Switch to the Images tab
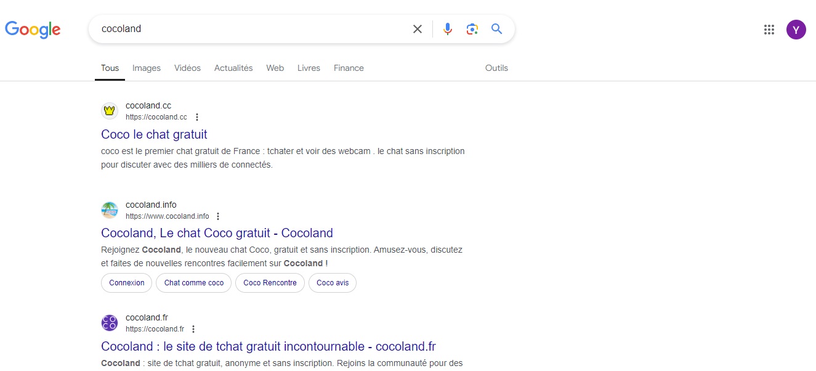Viewport: 816px width, 371px height. pyautogui.click(x=147, y=68)
